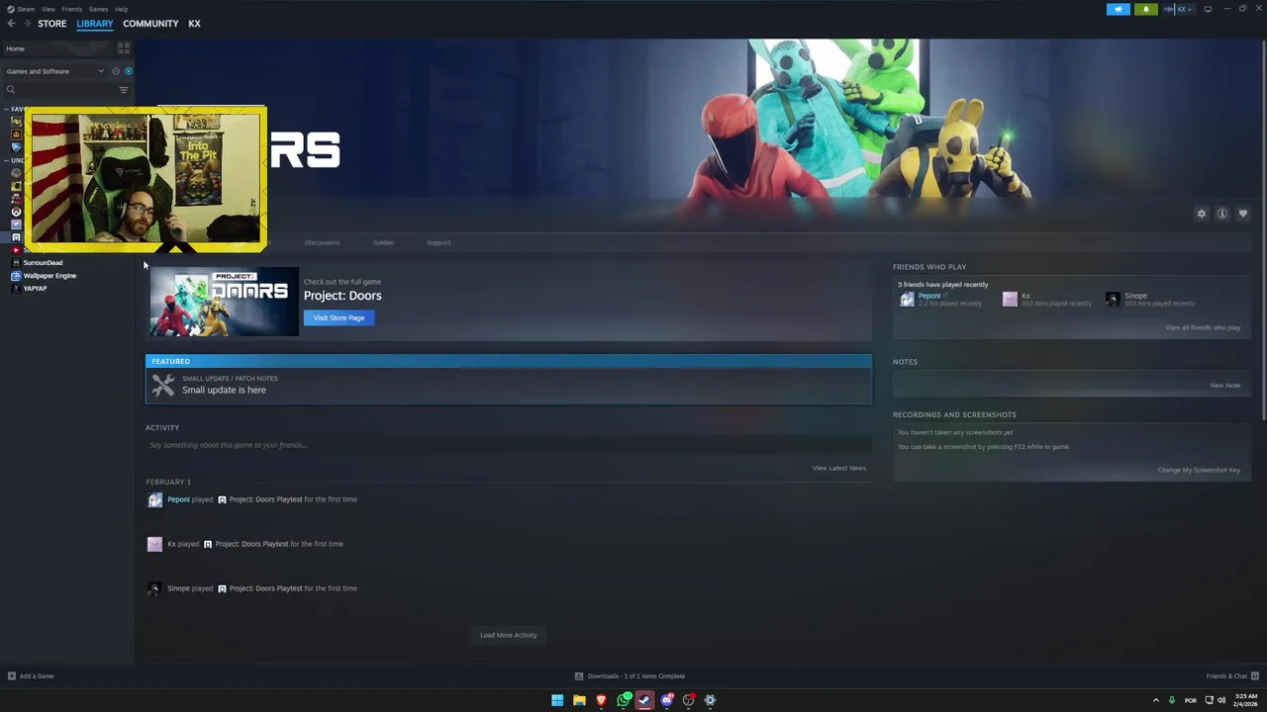Open WhatsApp from the taskbar
Viewport: 1267px width, 712px height.
point(624,700)
